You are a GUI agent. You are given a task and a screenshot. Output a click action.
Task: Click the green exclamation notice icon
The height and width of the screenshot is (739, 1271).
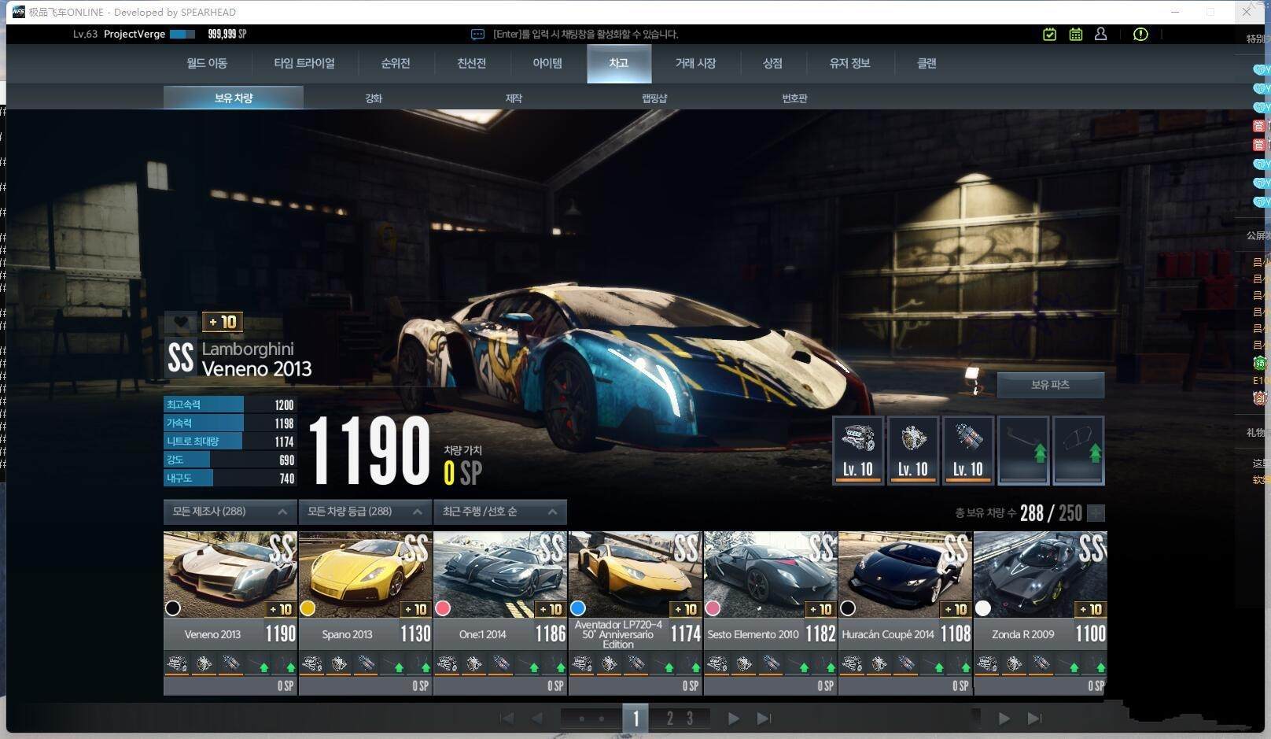(x=1140, y=34)
